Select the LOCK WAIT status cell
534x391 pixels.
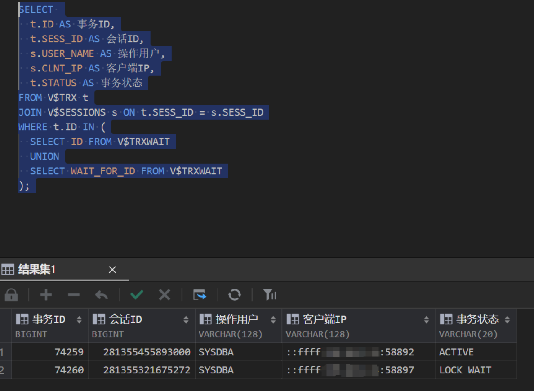point(476,370)
